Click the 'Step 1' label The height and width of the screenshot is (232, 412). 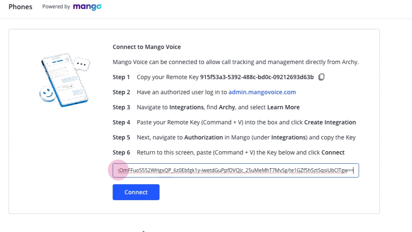[x=121, y=77]
